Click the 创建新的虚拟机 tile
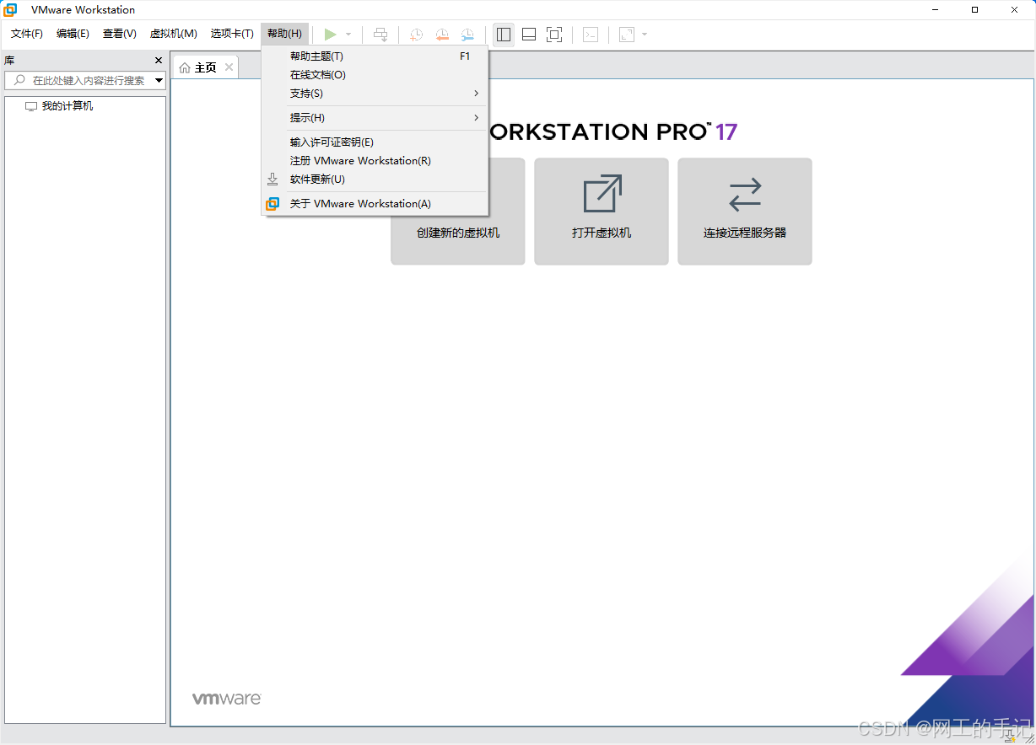The width and height of the screenshot is (1036, 745). click(x=458, y=212)
